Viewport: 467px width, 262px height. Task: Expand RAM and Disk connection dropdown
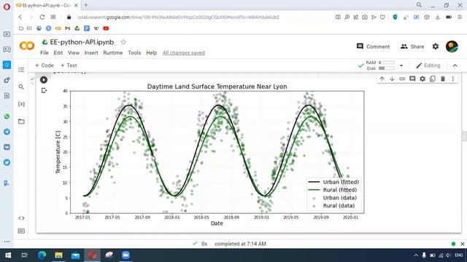pos(401,65)
